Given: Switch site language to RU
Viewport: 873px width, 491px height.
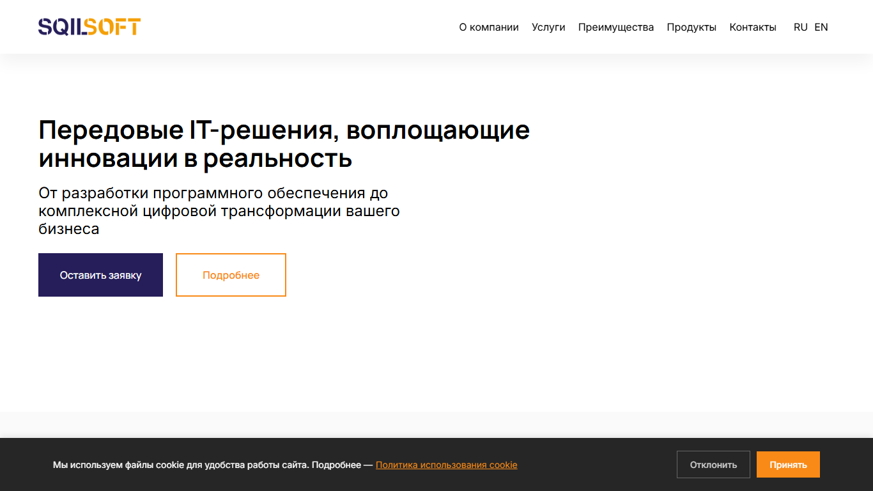Looking at the screenshot, I should pos(801,27).
